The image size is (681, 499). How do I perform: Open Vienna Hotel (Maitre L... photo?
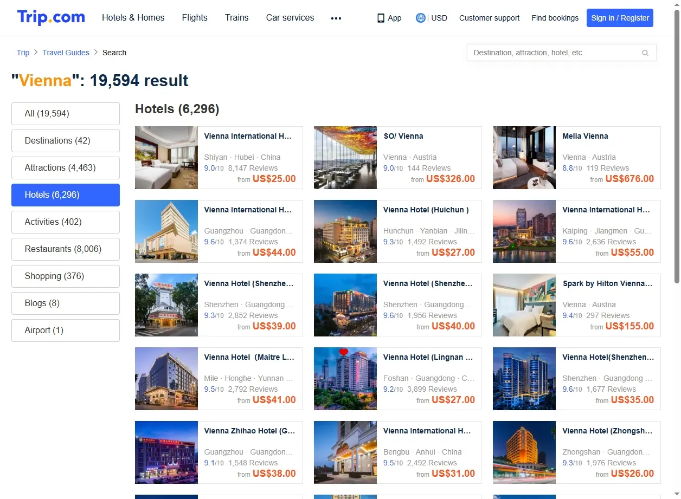coord(166,379)
